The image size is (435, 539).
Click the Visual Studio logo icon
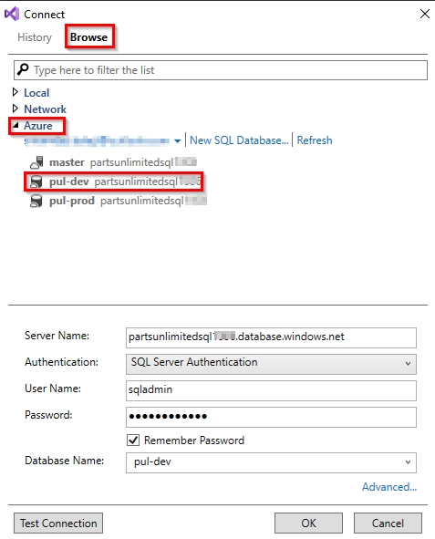click(11, 14)
